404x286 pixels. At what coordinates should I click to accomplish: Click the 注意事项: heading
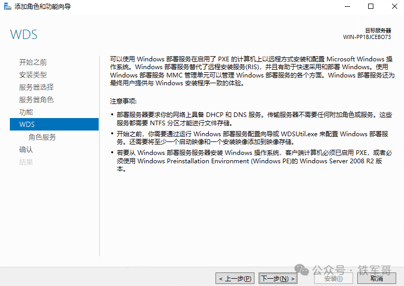coord(123,101)
